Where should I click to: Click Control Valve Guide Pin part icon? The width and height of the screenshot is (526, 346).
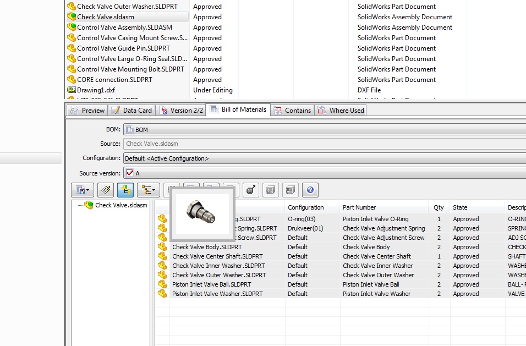click(72, 48)
